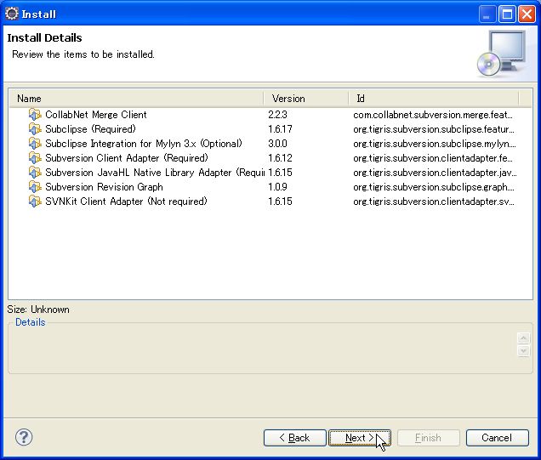Click the org.tigris.subversion.subclipse.graph Id cell
The height and width of the screenshot is (460, 541).
click(x=434, y=187)
